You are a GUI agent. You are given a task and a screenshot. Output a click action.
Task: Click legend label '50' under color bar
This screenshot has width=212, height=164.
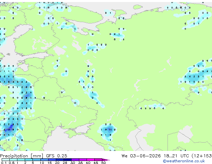click(x=104, y=163)
